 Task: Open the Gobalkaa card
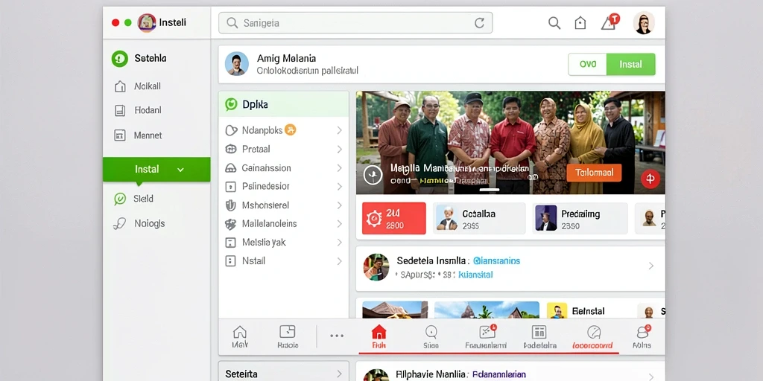click(x=479, y=218)
